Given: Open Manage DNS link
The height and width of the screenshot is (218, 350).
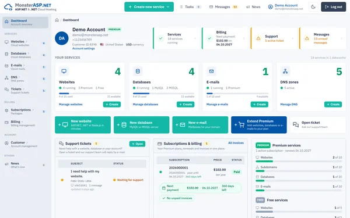Looking at the screenshot, I should 289,104.
